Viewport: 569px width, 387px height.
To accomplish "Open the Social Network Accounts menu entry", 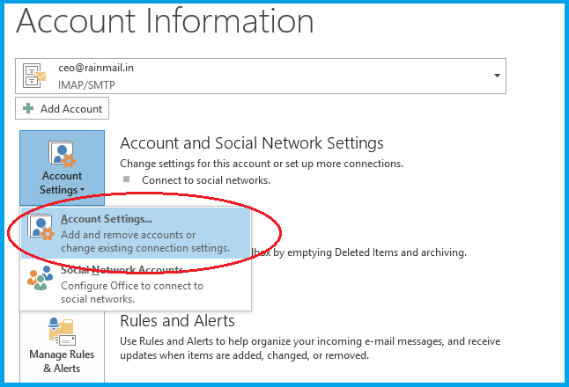I will [136, 285].
